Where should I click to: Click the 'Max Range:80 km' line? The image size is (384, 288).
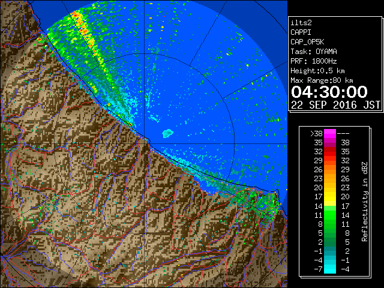322,80
